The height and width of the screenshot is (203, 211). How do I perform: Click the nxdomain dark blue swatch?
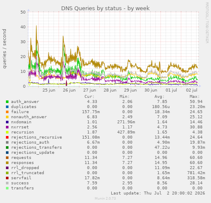point(7,122)
